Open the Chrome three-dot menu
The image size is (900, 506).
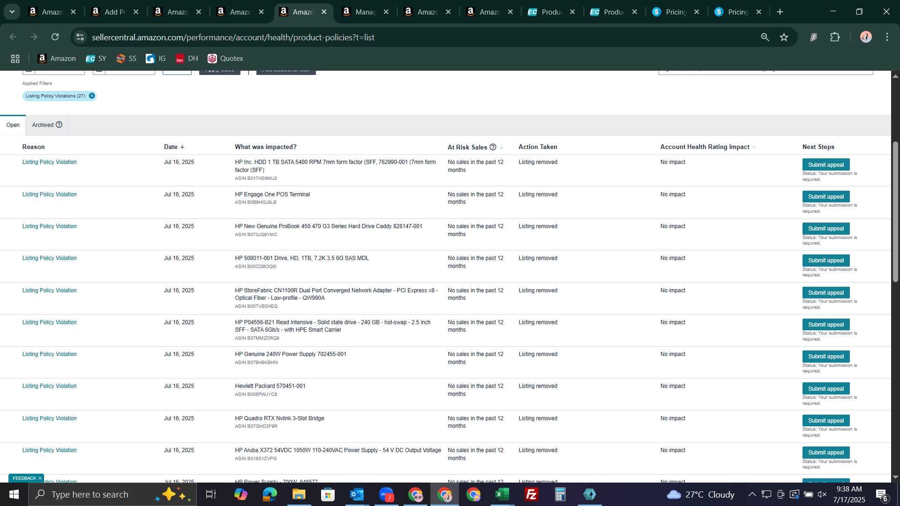tap(887, 37)
